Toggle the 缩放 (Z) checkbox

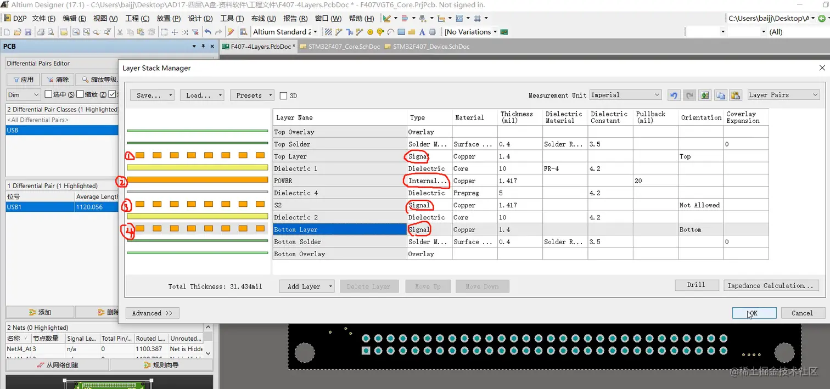pos(80,94)
